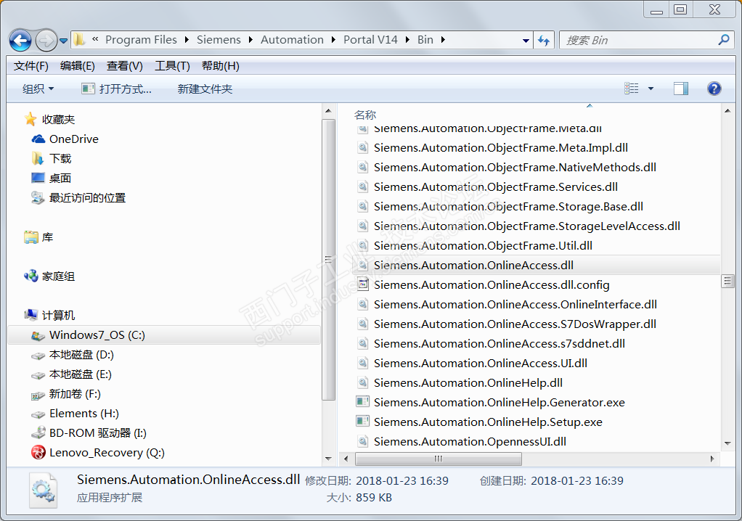Screen dimensions: 742x521
Task: Select Siemens.Automation.OnlineAccess.s7sddnet.dll
Action: pyautogui.click(x=500, y=344)
